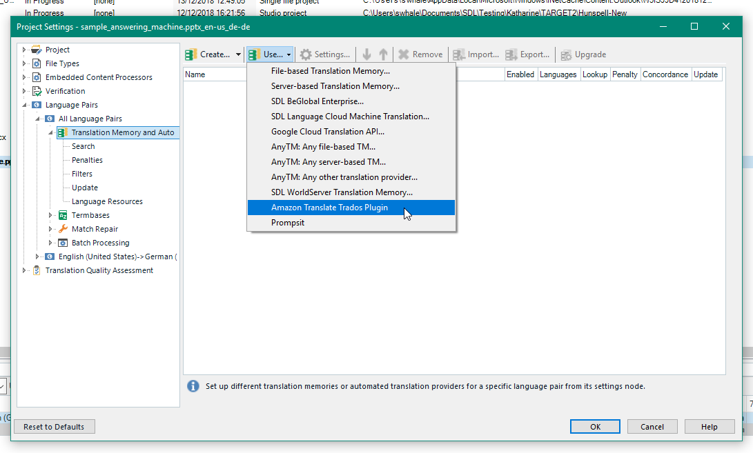Image resolution: width=753 pixels, height=453 pixels.
Task: Choose Server-based Translation Memory...
Action: coord(351,86)
